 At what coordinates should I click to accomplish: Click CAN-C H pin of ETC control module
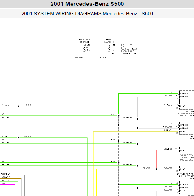(184, 128)
